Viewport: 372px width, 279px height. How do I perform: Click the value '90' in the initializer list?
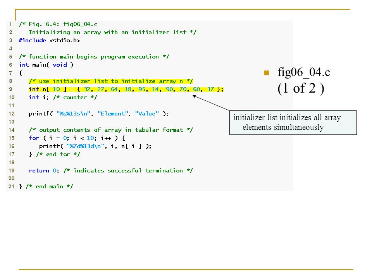pos(169,89)
